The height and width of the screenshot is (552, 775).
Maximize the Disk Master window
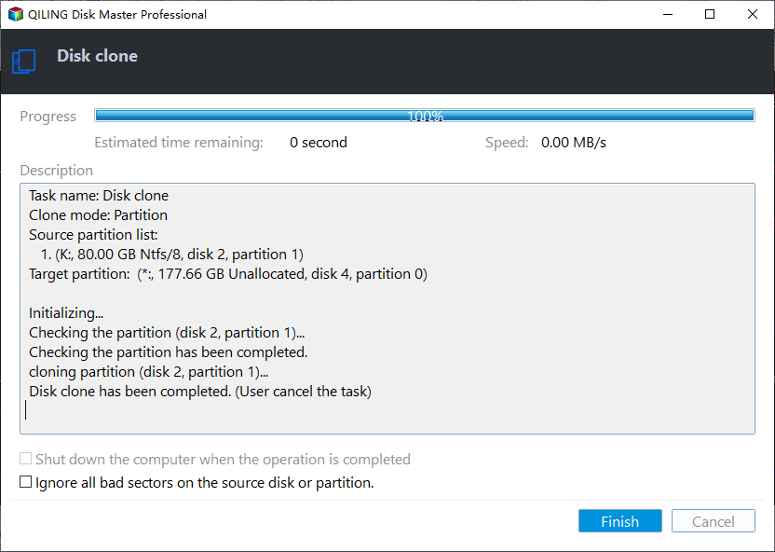pyautogui.click(x=710, y=14)
